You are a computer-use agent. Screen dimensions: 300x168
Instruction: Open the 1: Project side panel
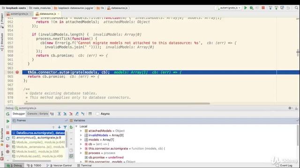pos(2,21)
